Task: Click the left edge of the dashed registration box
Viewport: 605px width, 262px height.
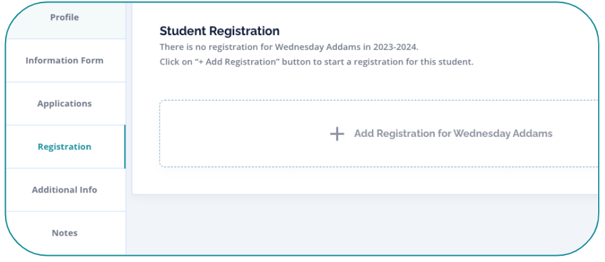Action: [160, 134]
